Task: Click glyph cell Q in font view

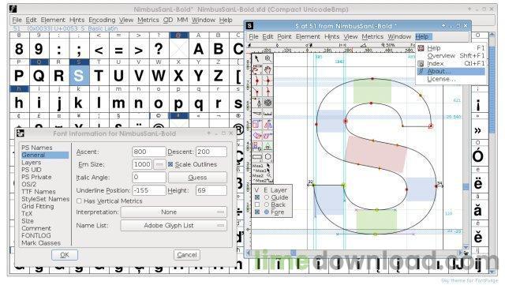Action: tap(39, 76)
